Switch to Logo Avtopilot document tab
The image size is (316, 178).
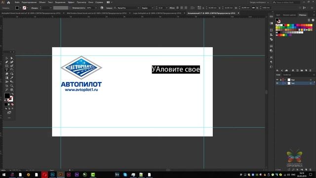pyautogui.click(x=157, y=13)
